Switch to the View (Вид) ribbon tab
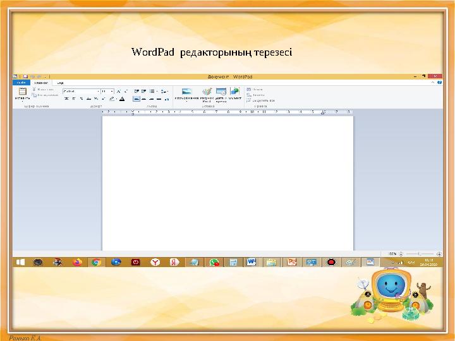 point(60,83)
